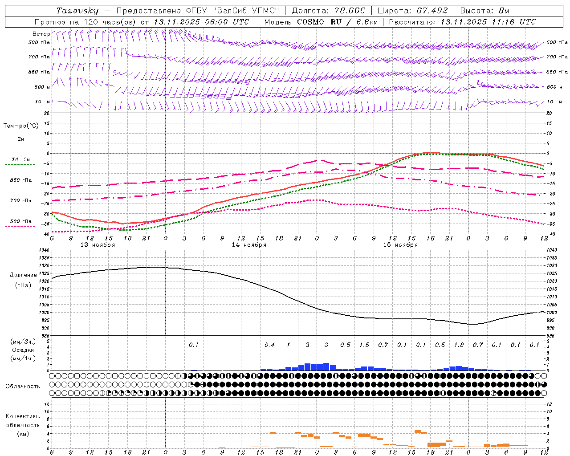Click the (гПа) unit label under Давление
Image resolution: width=570 pixels, height=456 pixels.
(x=23, y=285)
